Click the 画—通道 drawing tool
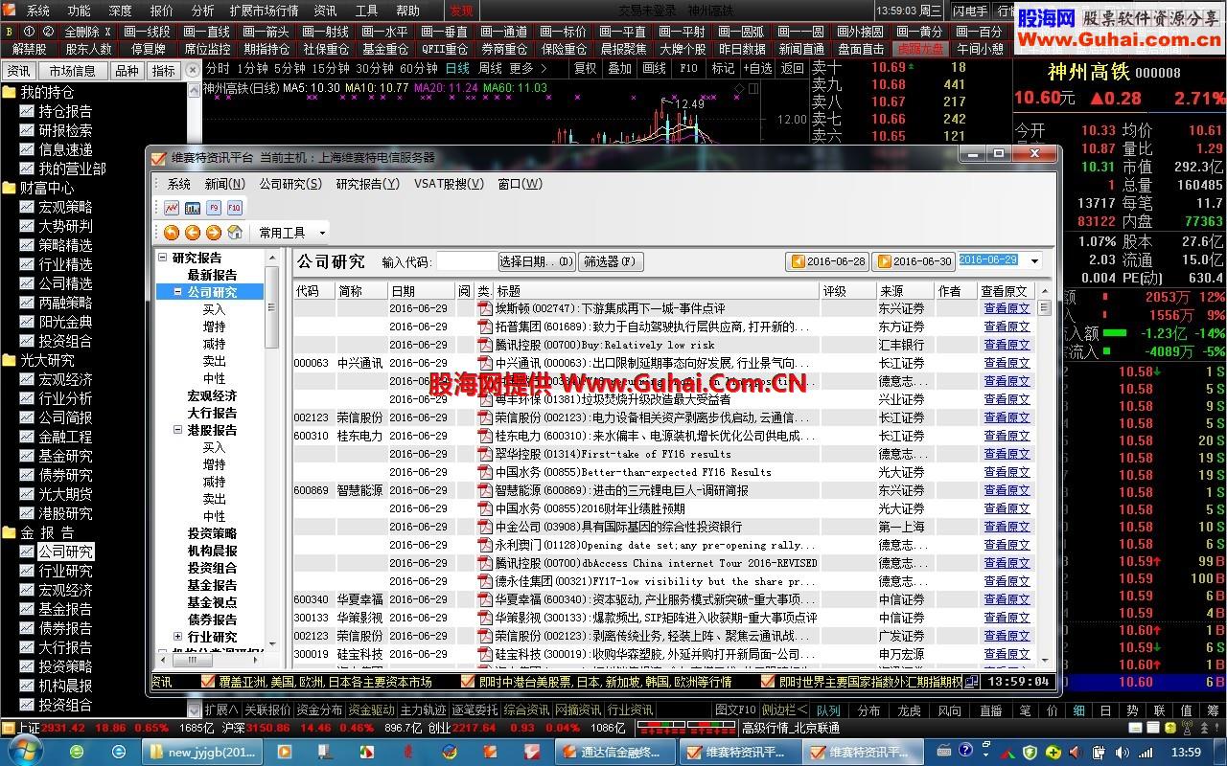Screen dimensions: 1227x766 pyautogui.click(x=505, y=32)
